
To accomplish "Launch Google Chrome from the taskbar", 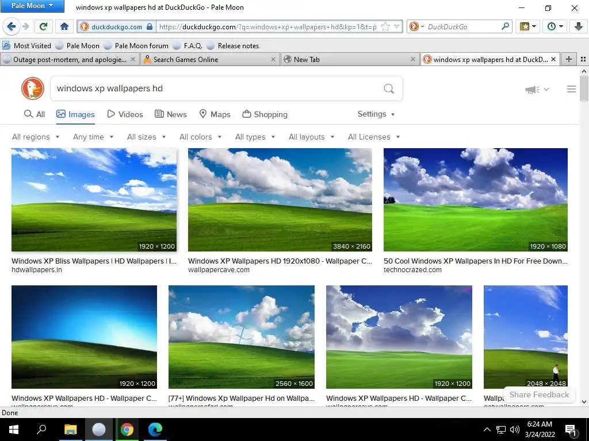I will [127, 430].
